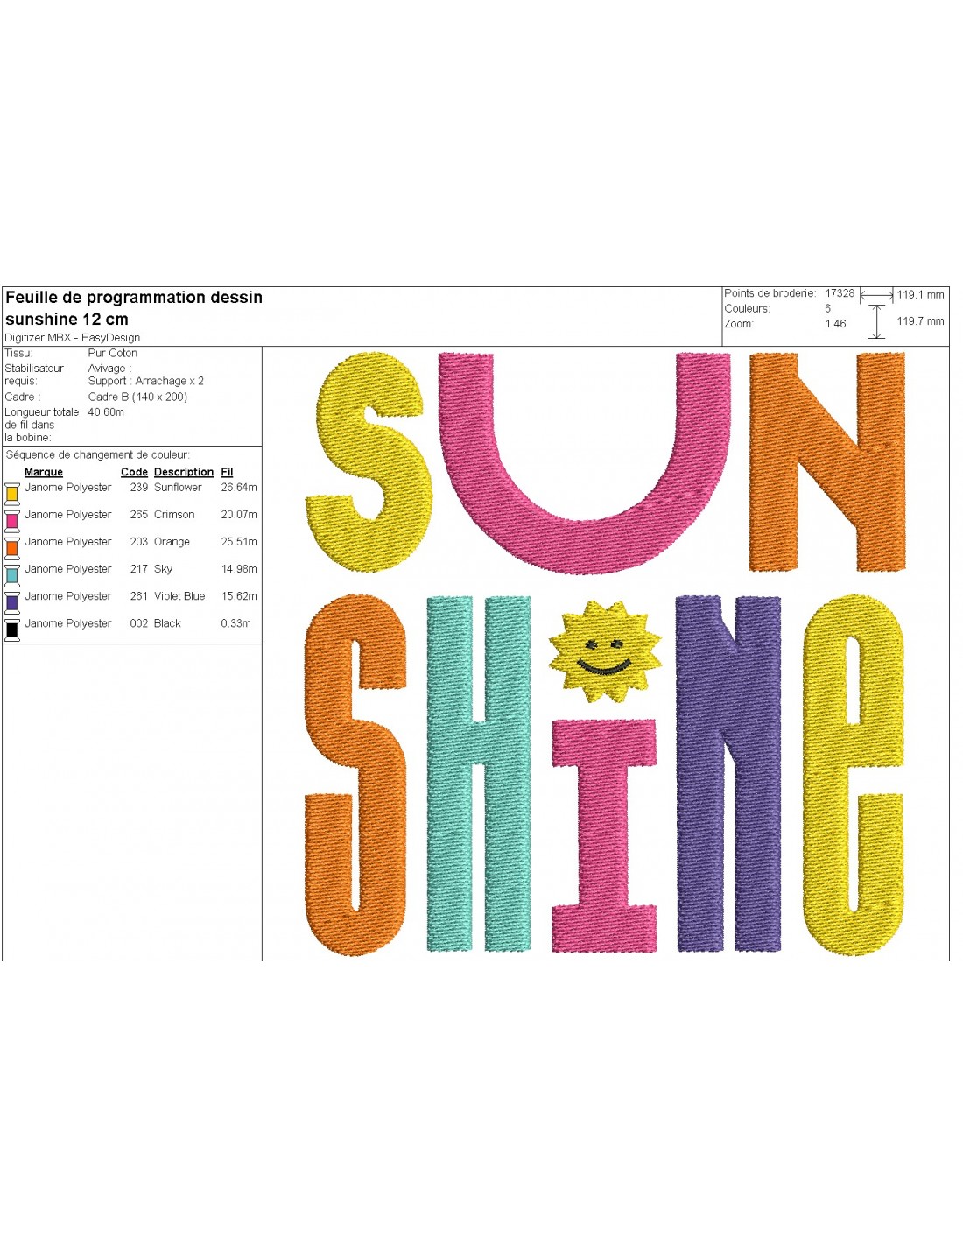Click 'Janome Polyester' in the Black row
Screen dimensions: 963x1245
tap(68, 623)
